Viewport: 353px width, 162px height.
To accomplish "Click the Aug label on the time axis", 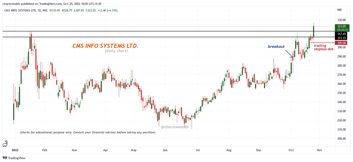I will 229,150.
